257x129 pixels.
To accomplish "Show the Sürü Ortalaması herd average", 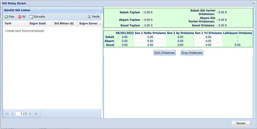I will click(x=164, y=53).
